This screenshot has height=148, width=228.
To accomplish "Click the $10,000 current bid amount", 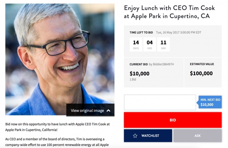I will tap(139, 74).
